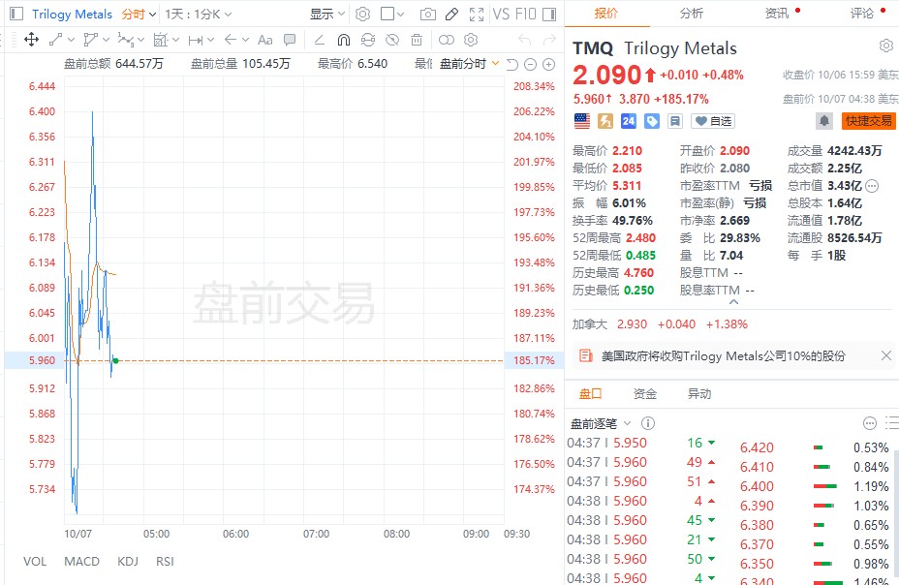Select the move crosshair tool
899x585 pixels.
tap(32, 40)
